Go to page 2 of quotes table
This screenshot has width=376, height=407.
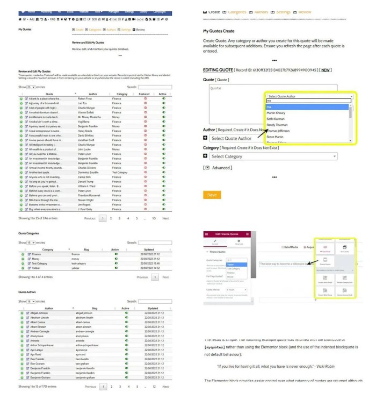pos(110,219)
